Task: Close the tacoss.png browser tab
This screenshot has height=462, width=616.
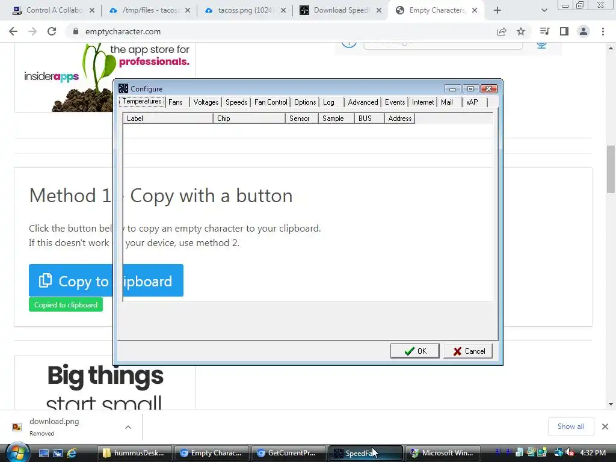Action: (283, 10)
